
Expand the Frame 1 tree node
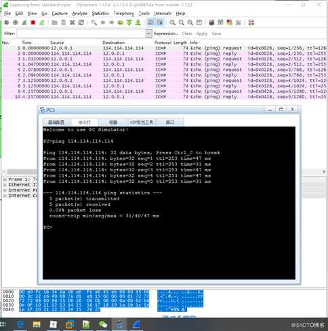[x=5, y=179]
